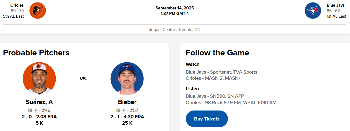Open Suárez's pitcher headshot photo
Viewport: 350px width, 131px height.
pos(39,79)
